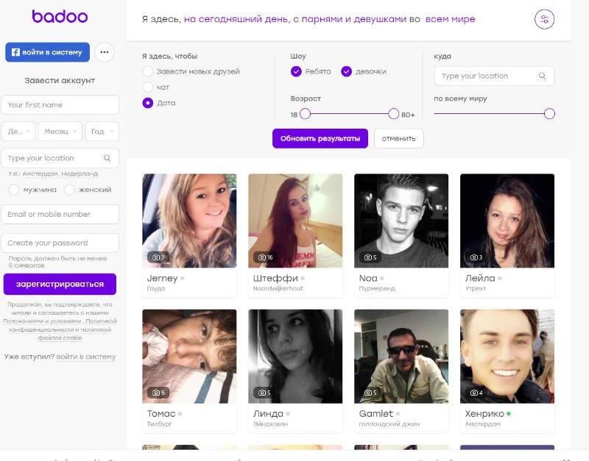Image resolution: width=589 pixels, height=461 pixels.
Task: Click the 'отменить' button
Action: [x=398, y=138]
